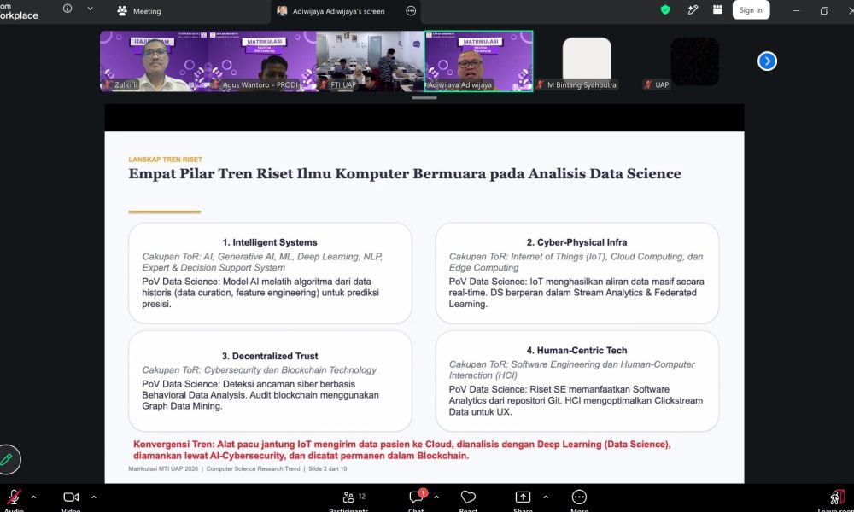Select FTI UAP video thumbnail
This screenshot has height=512, width=854.
click(x=370, y=61)
